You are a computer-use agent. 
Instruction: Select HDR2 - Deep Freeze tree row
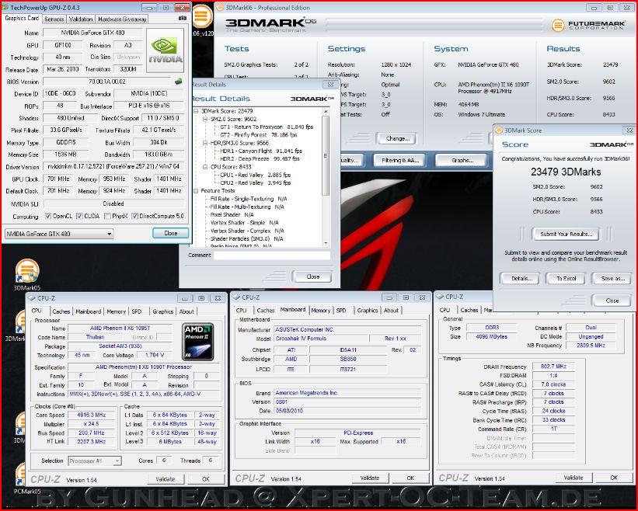(x=260, y=159)
